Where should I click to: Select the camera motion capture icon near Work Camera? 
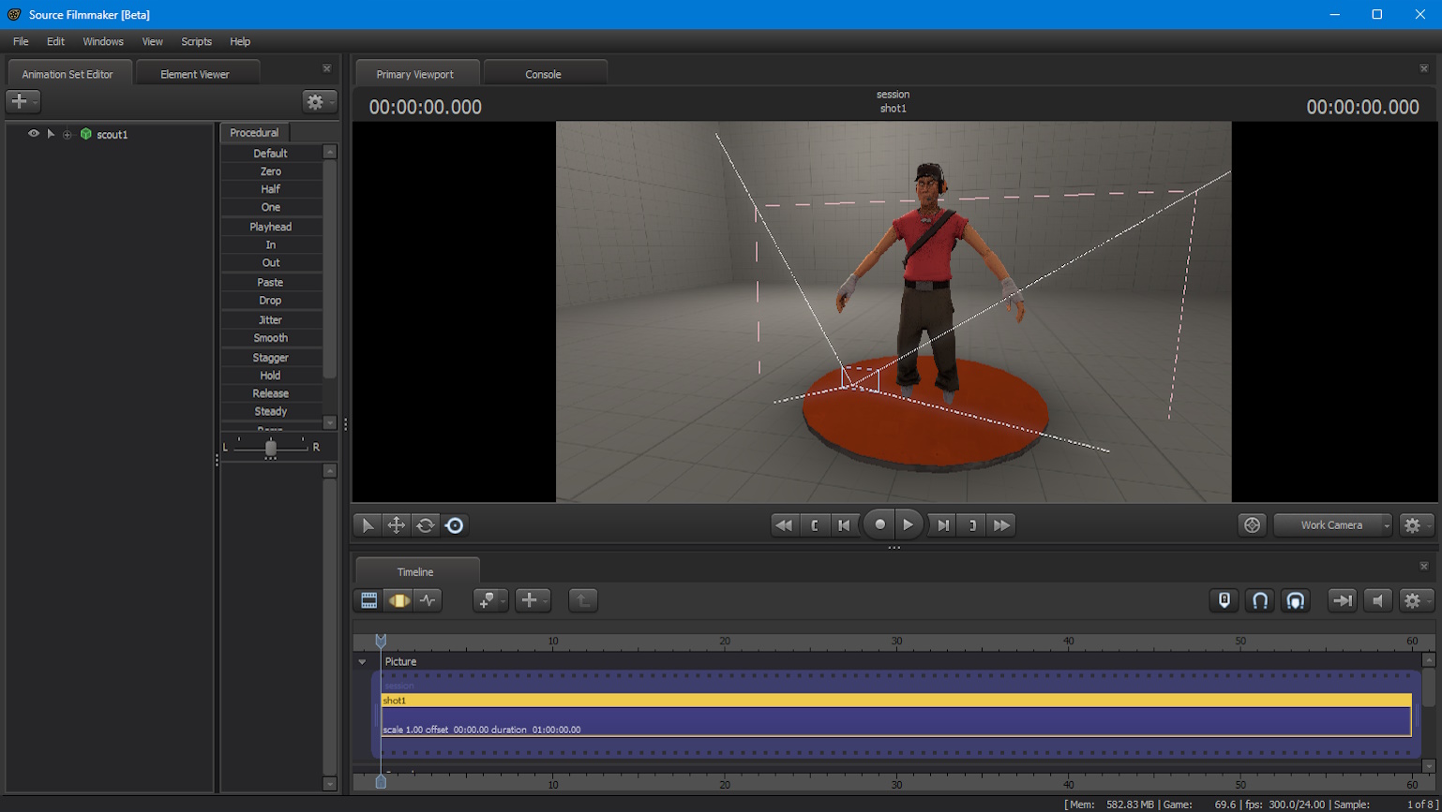coord(1251,524)
